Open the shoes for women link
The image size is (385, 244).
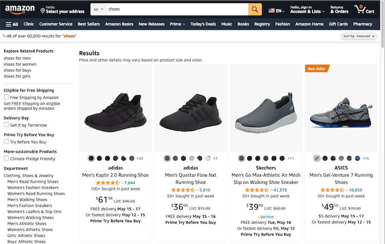[20, 64]
